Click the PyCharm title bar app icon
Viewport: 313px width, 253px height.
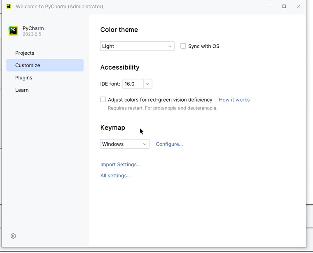pos(9,7)
